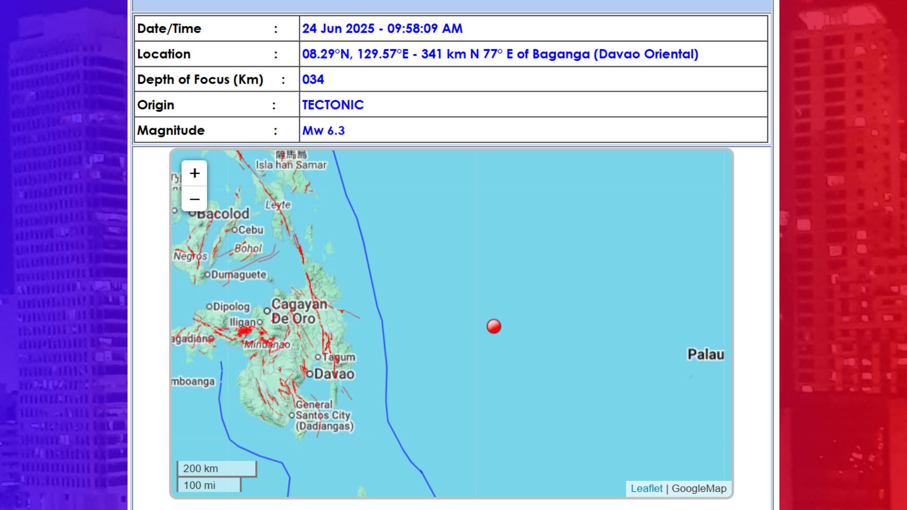Click the Iligan city marker
The image size is (907, 510).
coord(260,322)
